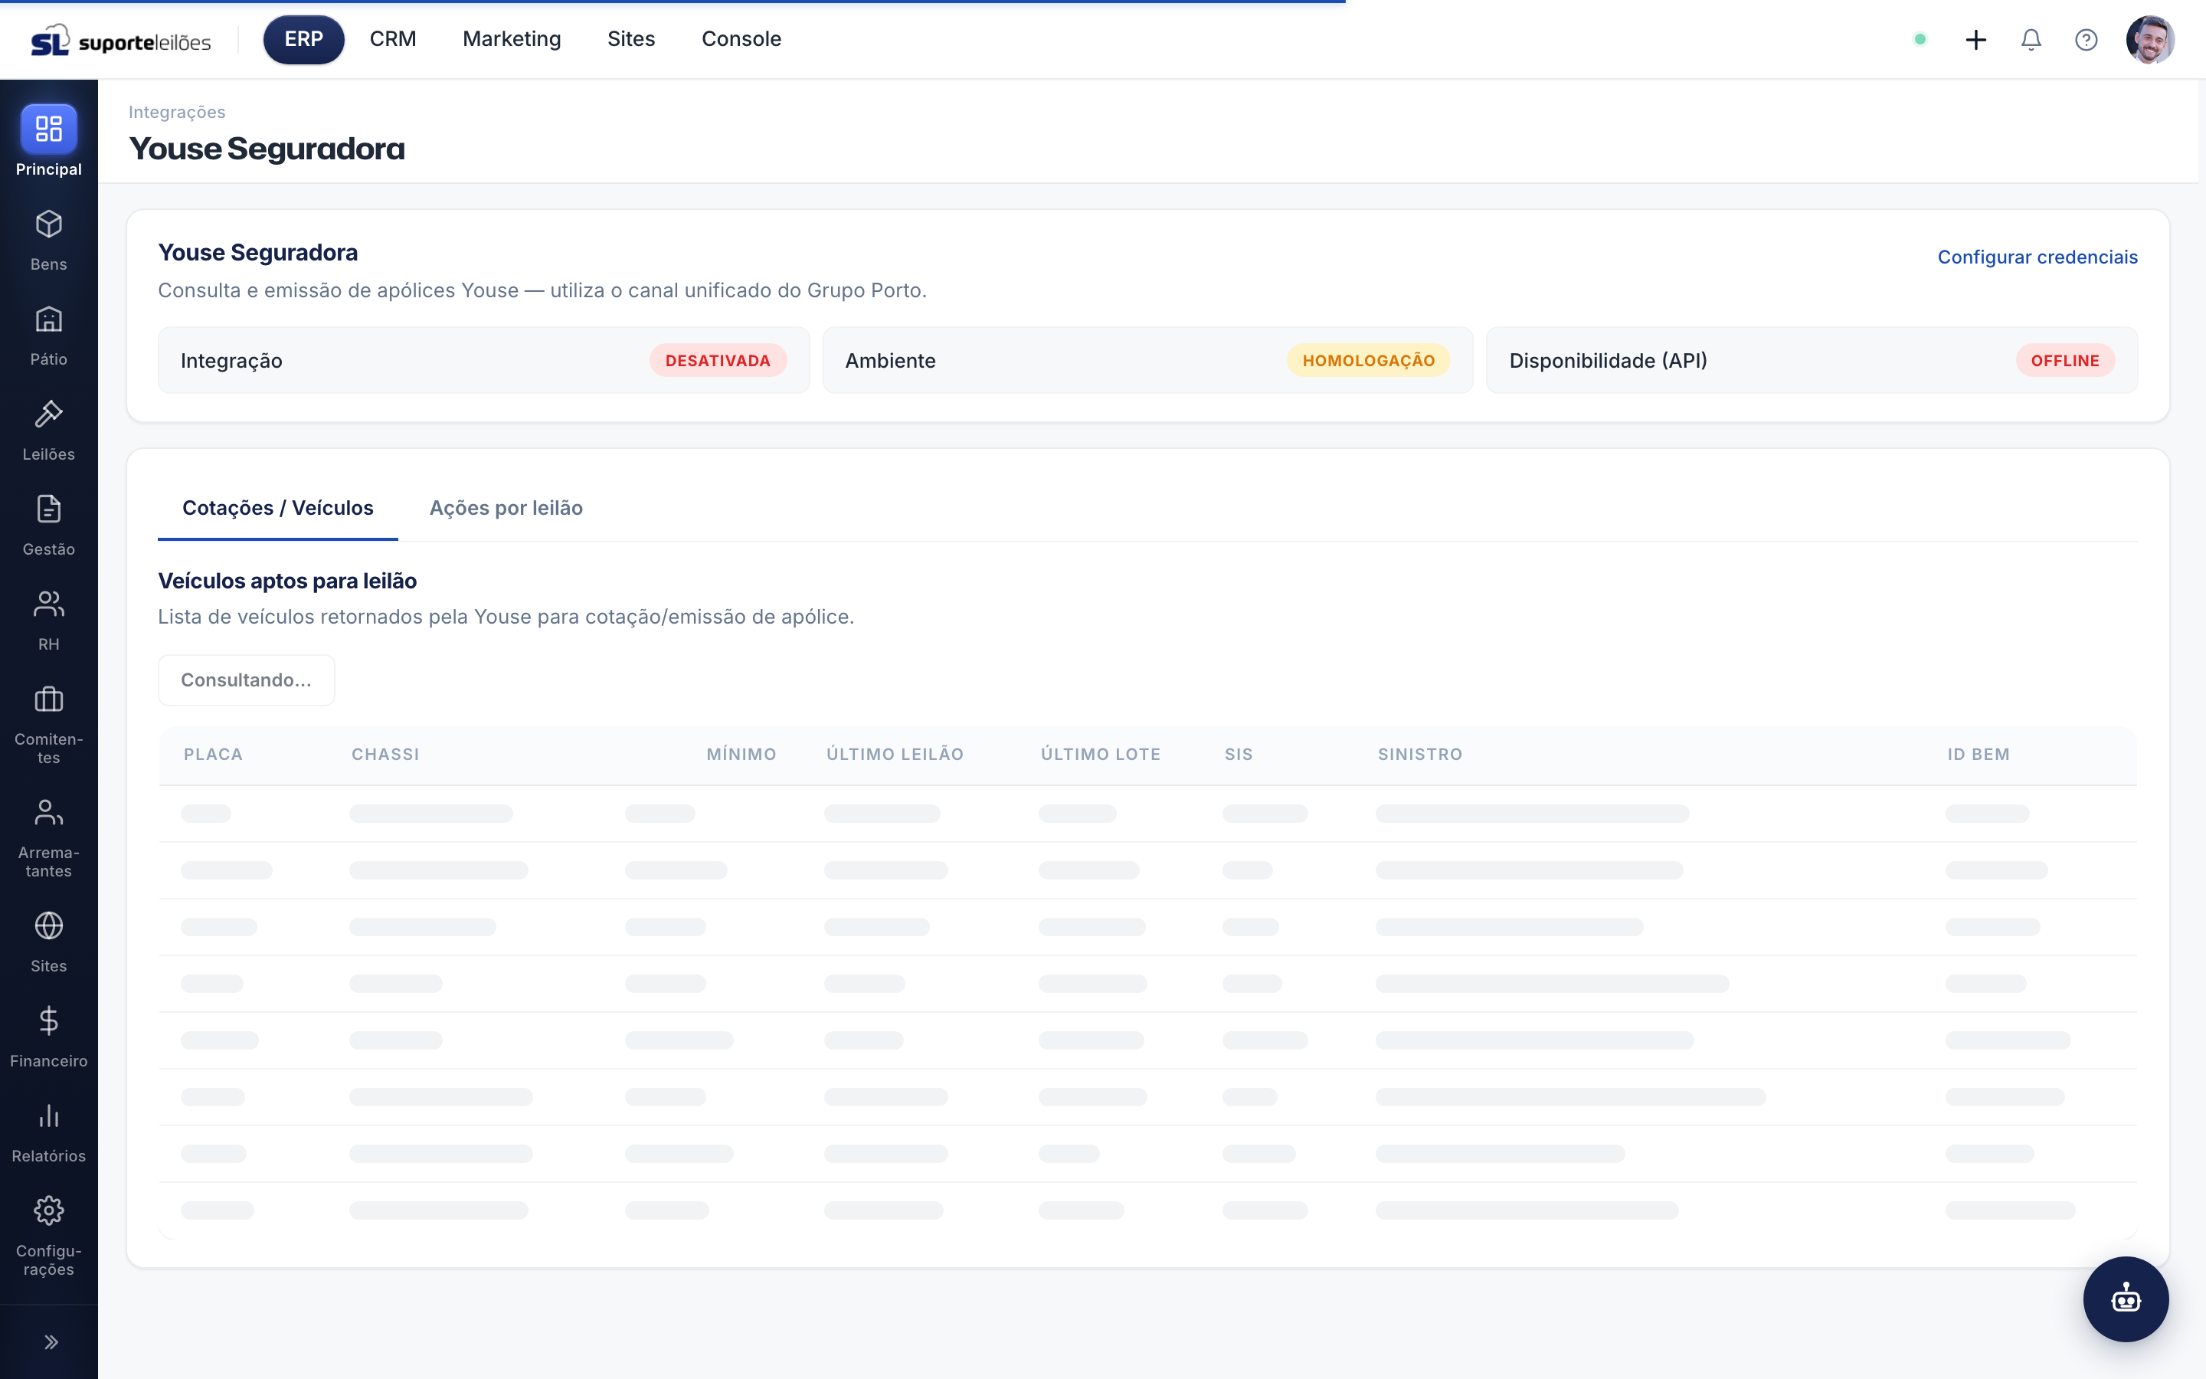Open Relatórios chart icon
Viewport: 2206px width, 1379px height.
click(48, 1115)
